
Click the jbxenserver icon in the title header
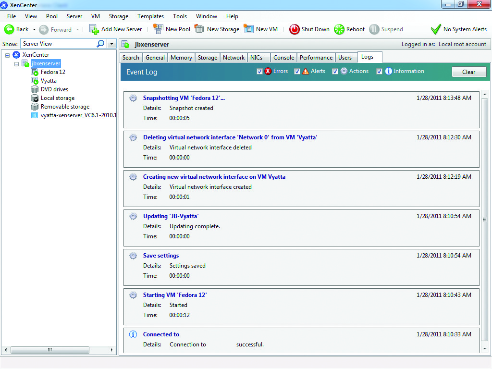pos(126,44)
